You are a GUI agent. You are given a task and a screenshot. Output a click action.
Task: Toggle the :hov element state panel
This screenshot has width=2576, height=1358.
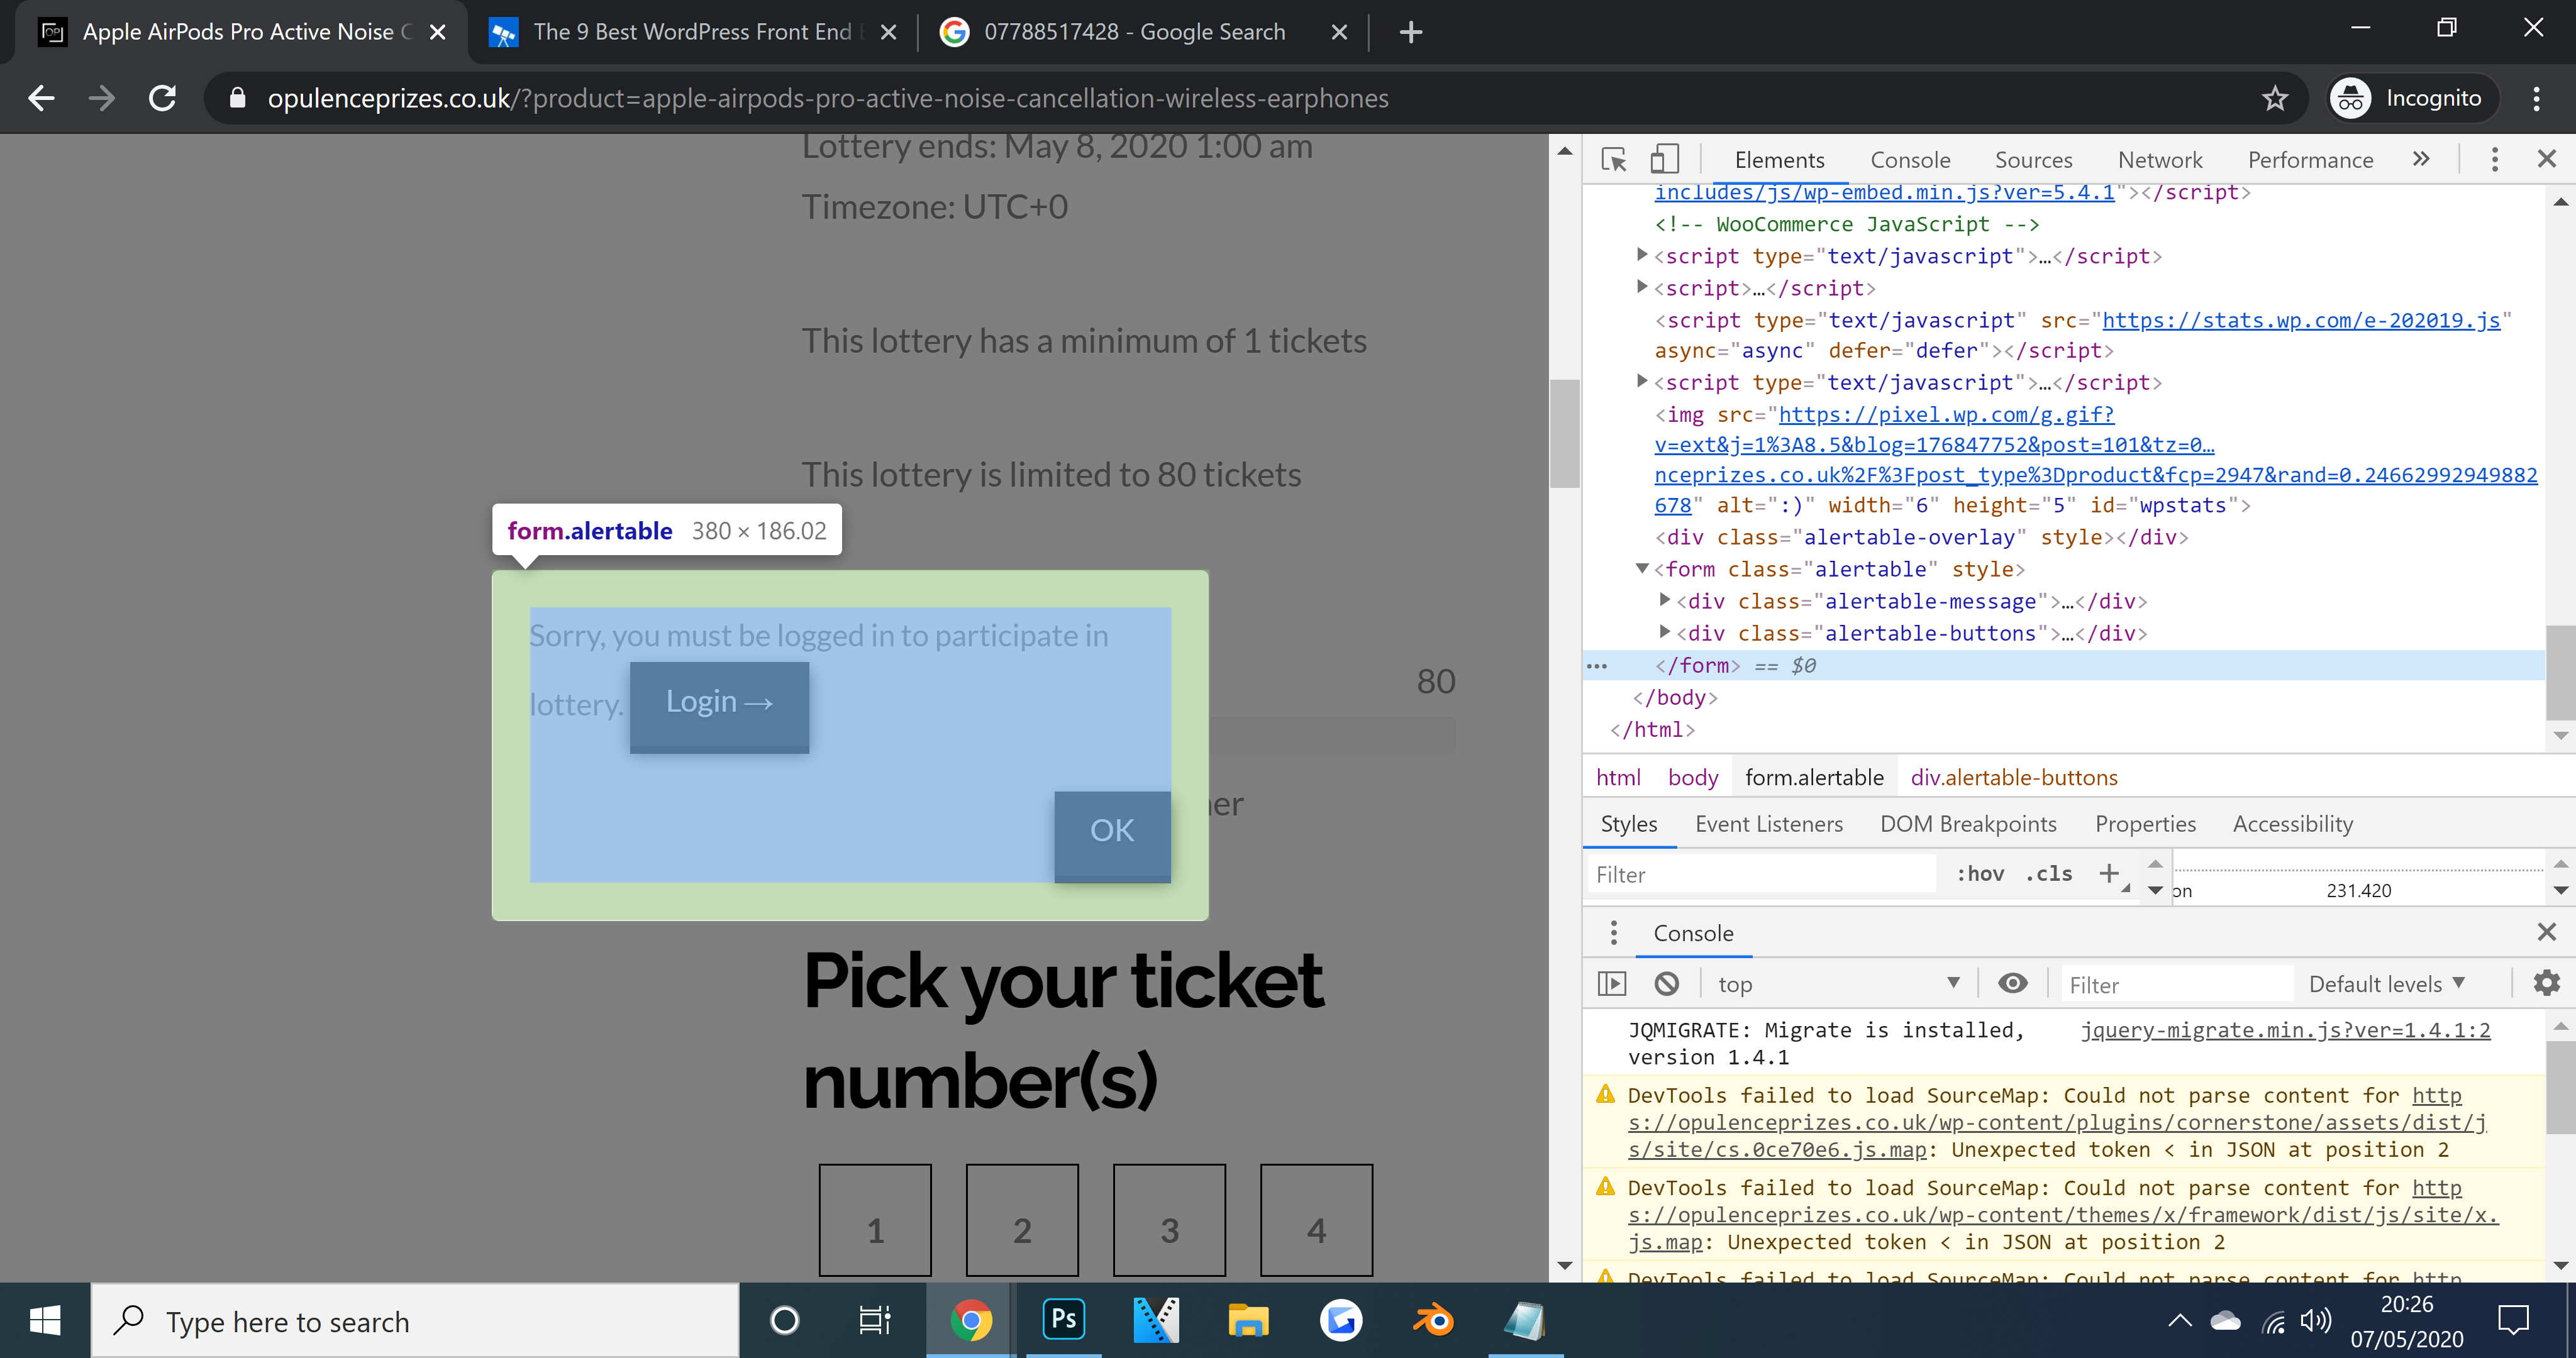tap(1980, 874)
